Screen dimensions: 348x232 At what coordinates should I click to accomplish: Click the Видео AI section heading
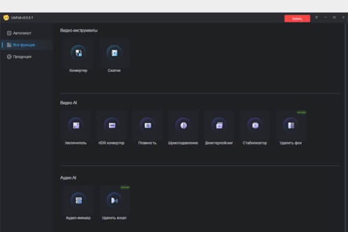68,103
